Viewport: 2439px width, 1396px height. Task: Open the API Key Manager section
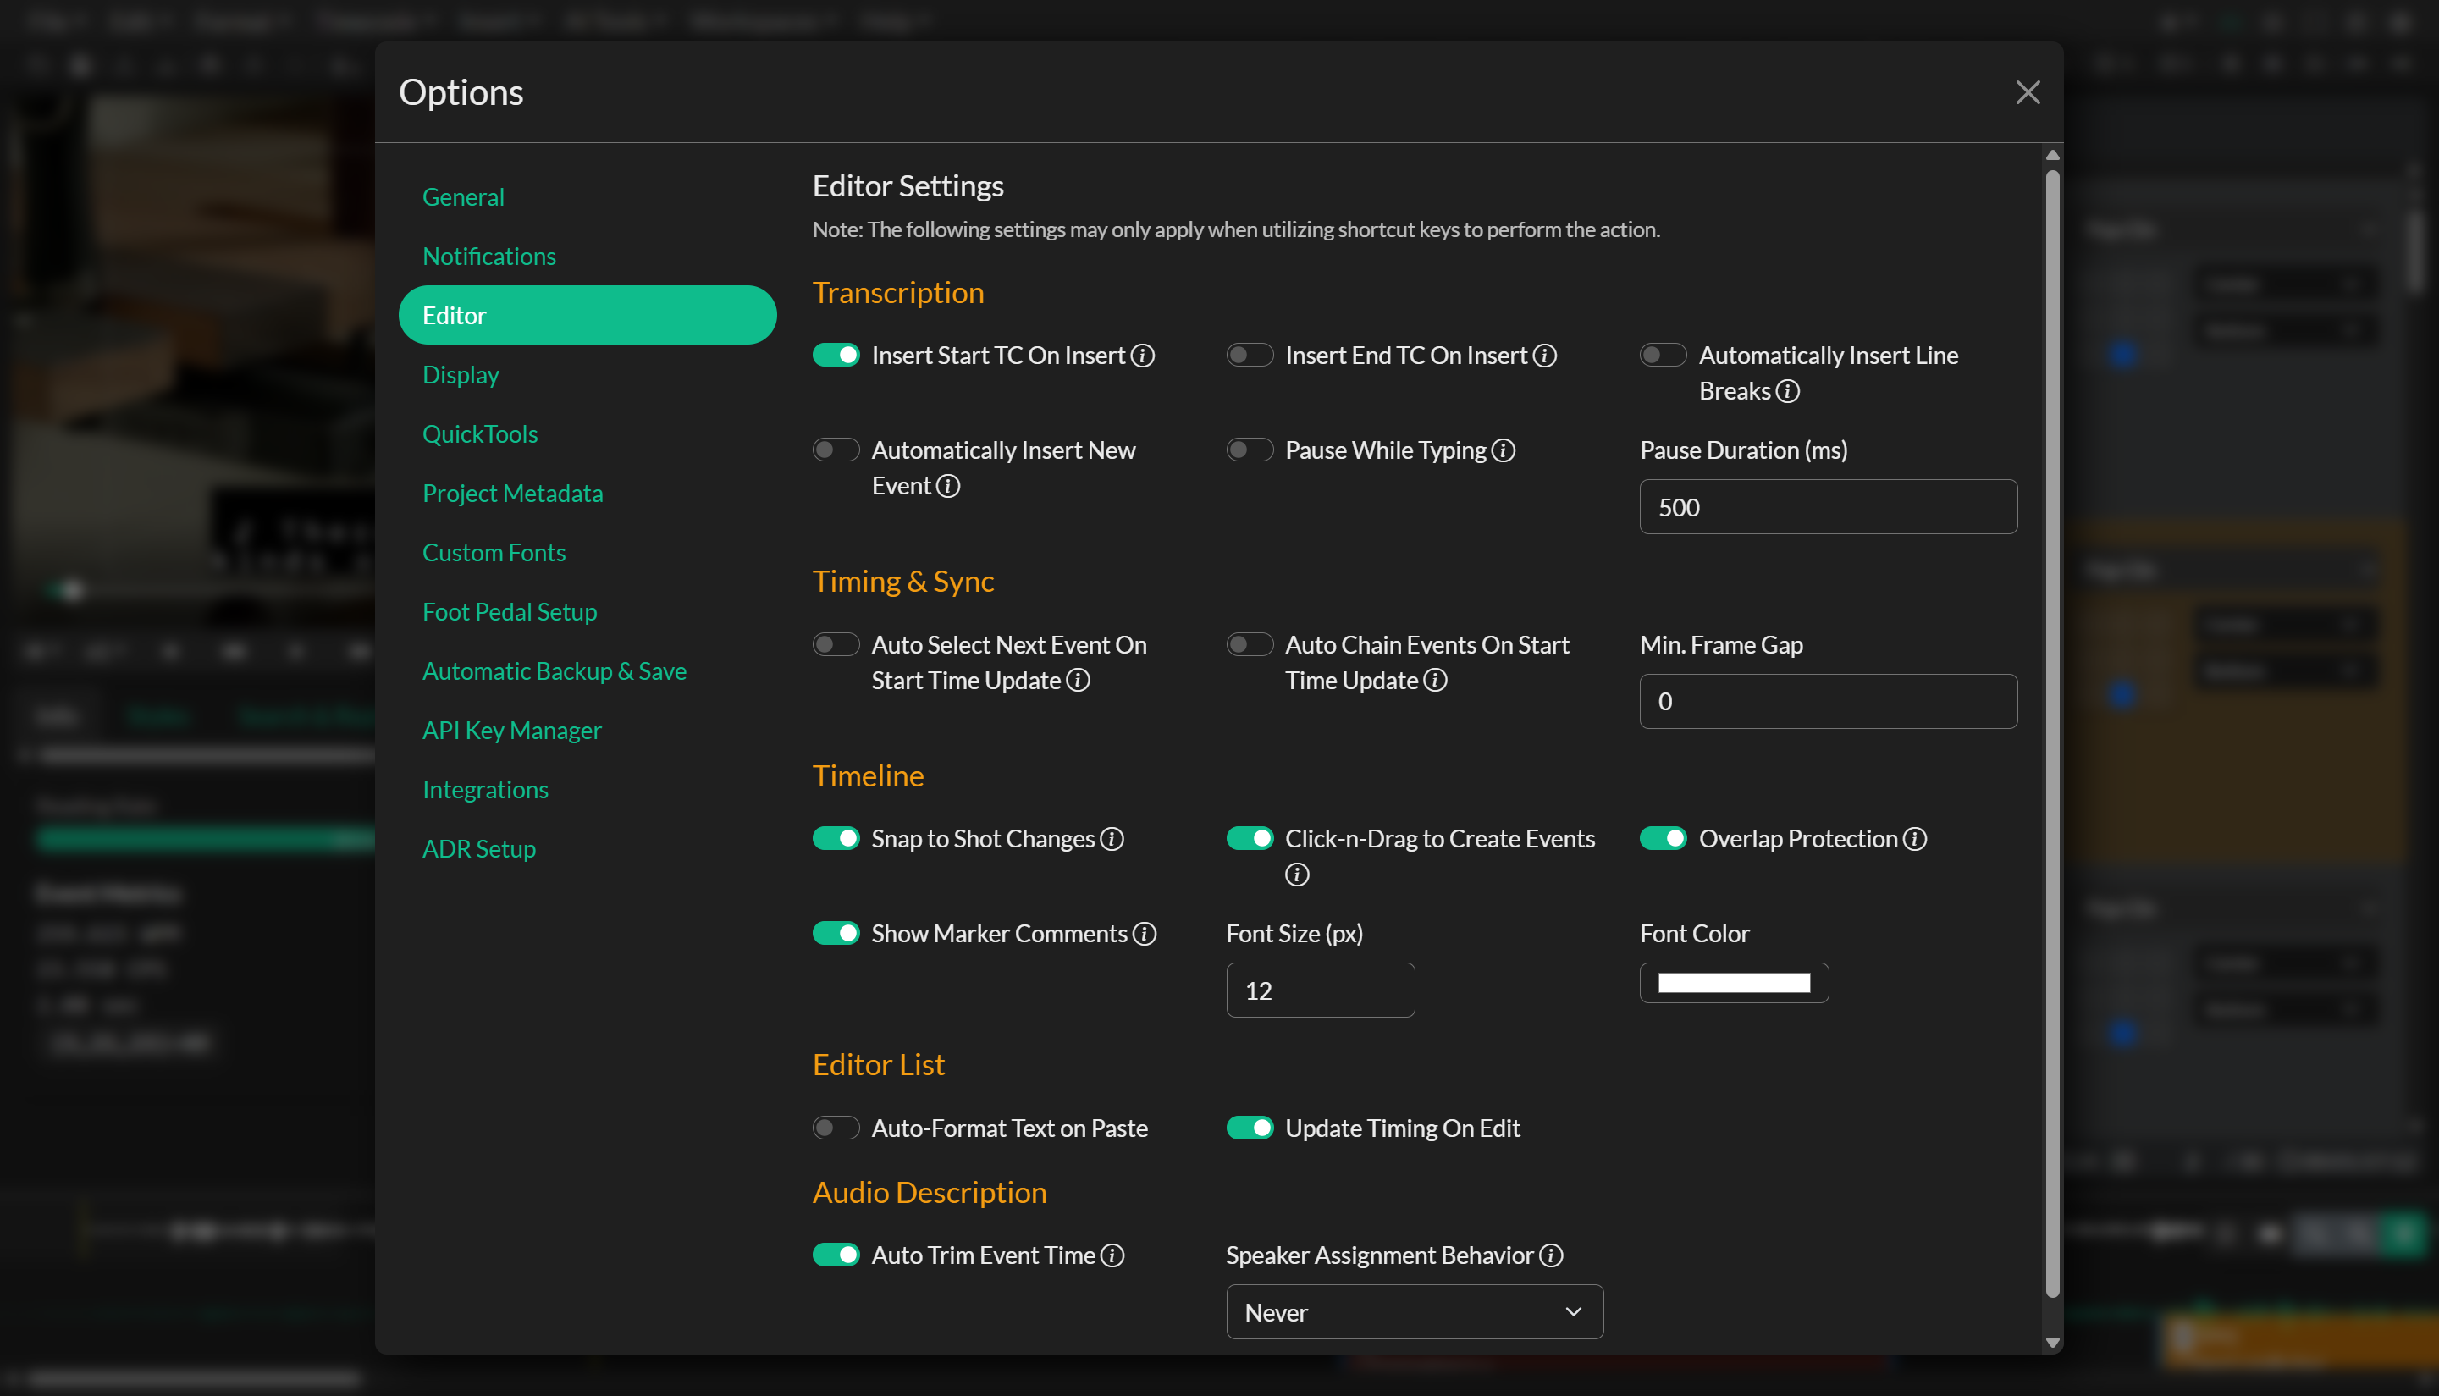pos(512,730)
